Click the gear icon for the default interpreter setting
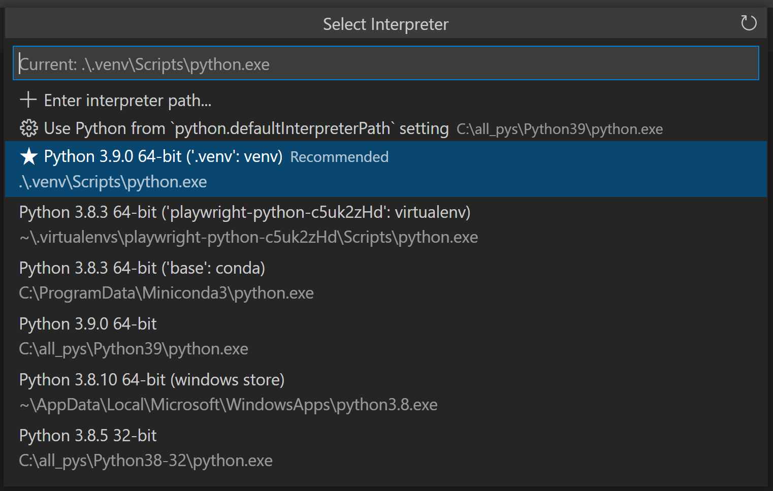773x491 pixels. pyautogui.click(x=28, y=128)
